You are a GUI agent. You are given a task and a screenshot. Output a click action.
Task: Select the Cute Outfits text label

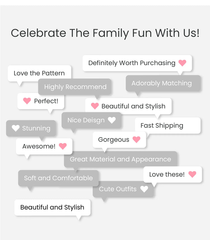118,189
